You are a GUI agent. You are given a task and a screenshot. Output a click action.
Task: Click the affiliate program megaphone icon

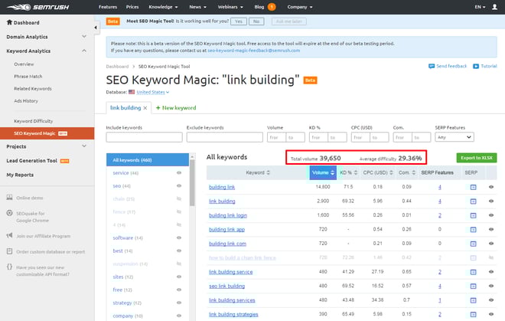click(10, 235)
